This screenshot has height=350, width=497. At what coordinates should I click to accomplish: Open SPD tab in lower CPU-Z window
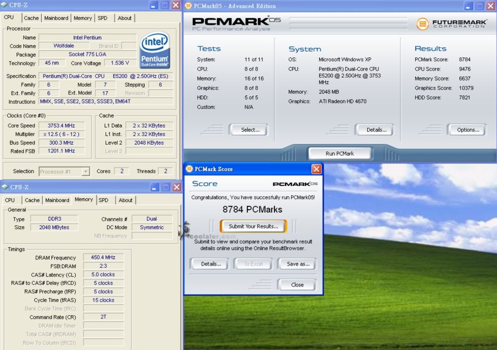(103, 200)
